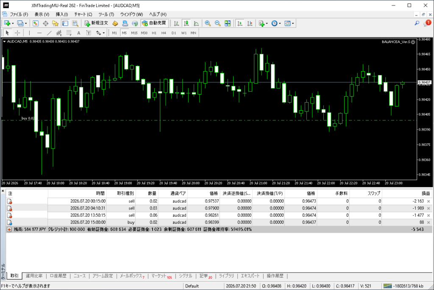The width and height of the screenshot is (434, 290).
Task: Switch to the 口座履歴 tab
Action: point(58,276)
